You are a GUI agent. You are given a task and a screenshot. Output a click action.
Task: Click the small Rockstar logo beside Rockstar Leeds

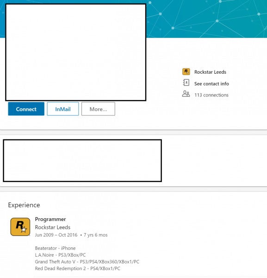coord(186,72)
